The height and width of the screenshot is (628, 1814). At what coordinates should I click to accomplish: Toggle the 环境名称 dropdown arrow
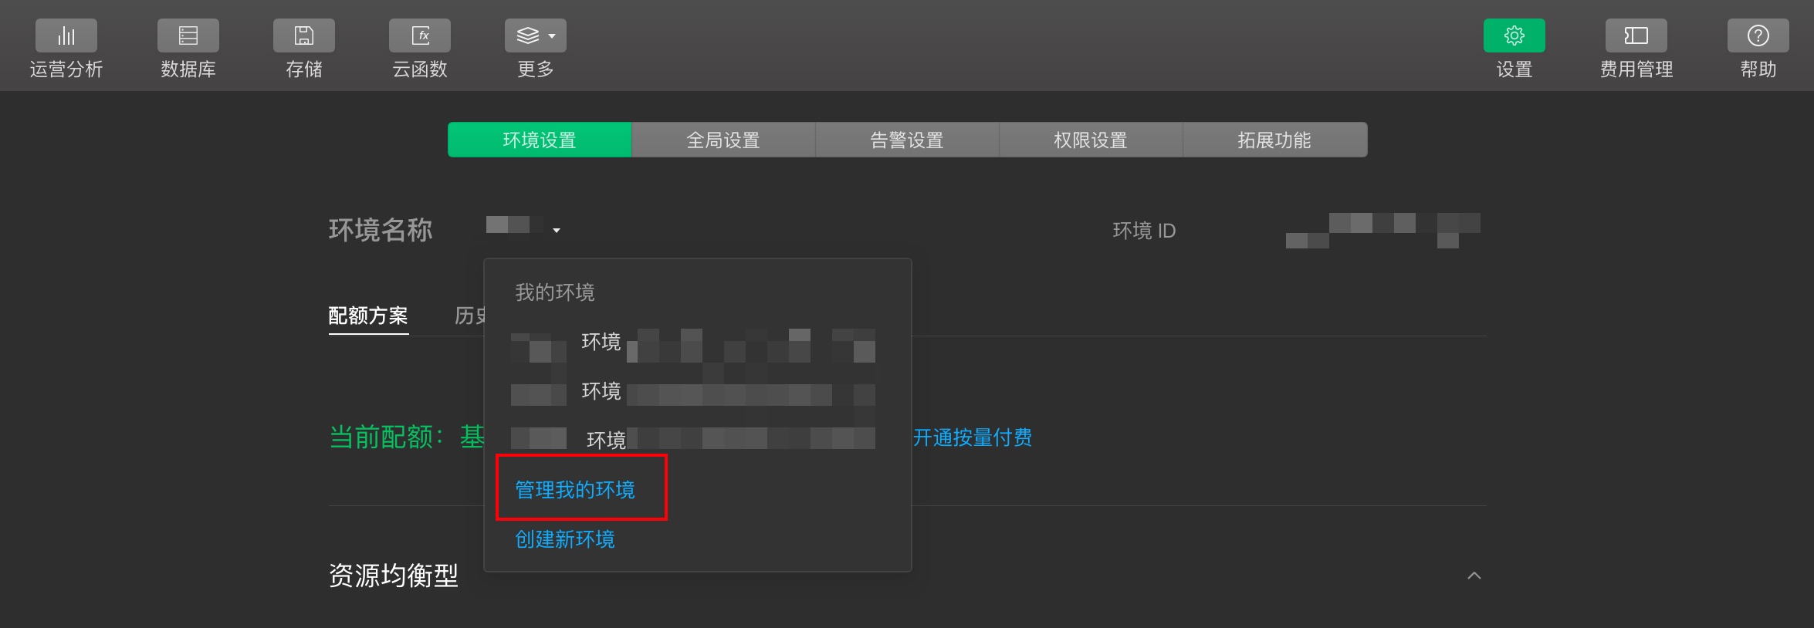pyautogui.click(x=556, y=231)
